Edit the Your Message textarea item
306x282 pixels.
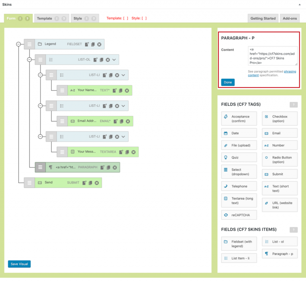click(x=121, y=152)
